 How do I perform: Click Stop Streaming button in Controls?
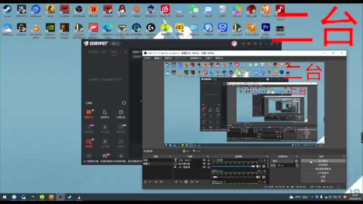point(323,161)
